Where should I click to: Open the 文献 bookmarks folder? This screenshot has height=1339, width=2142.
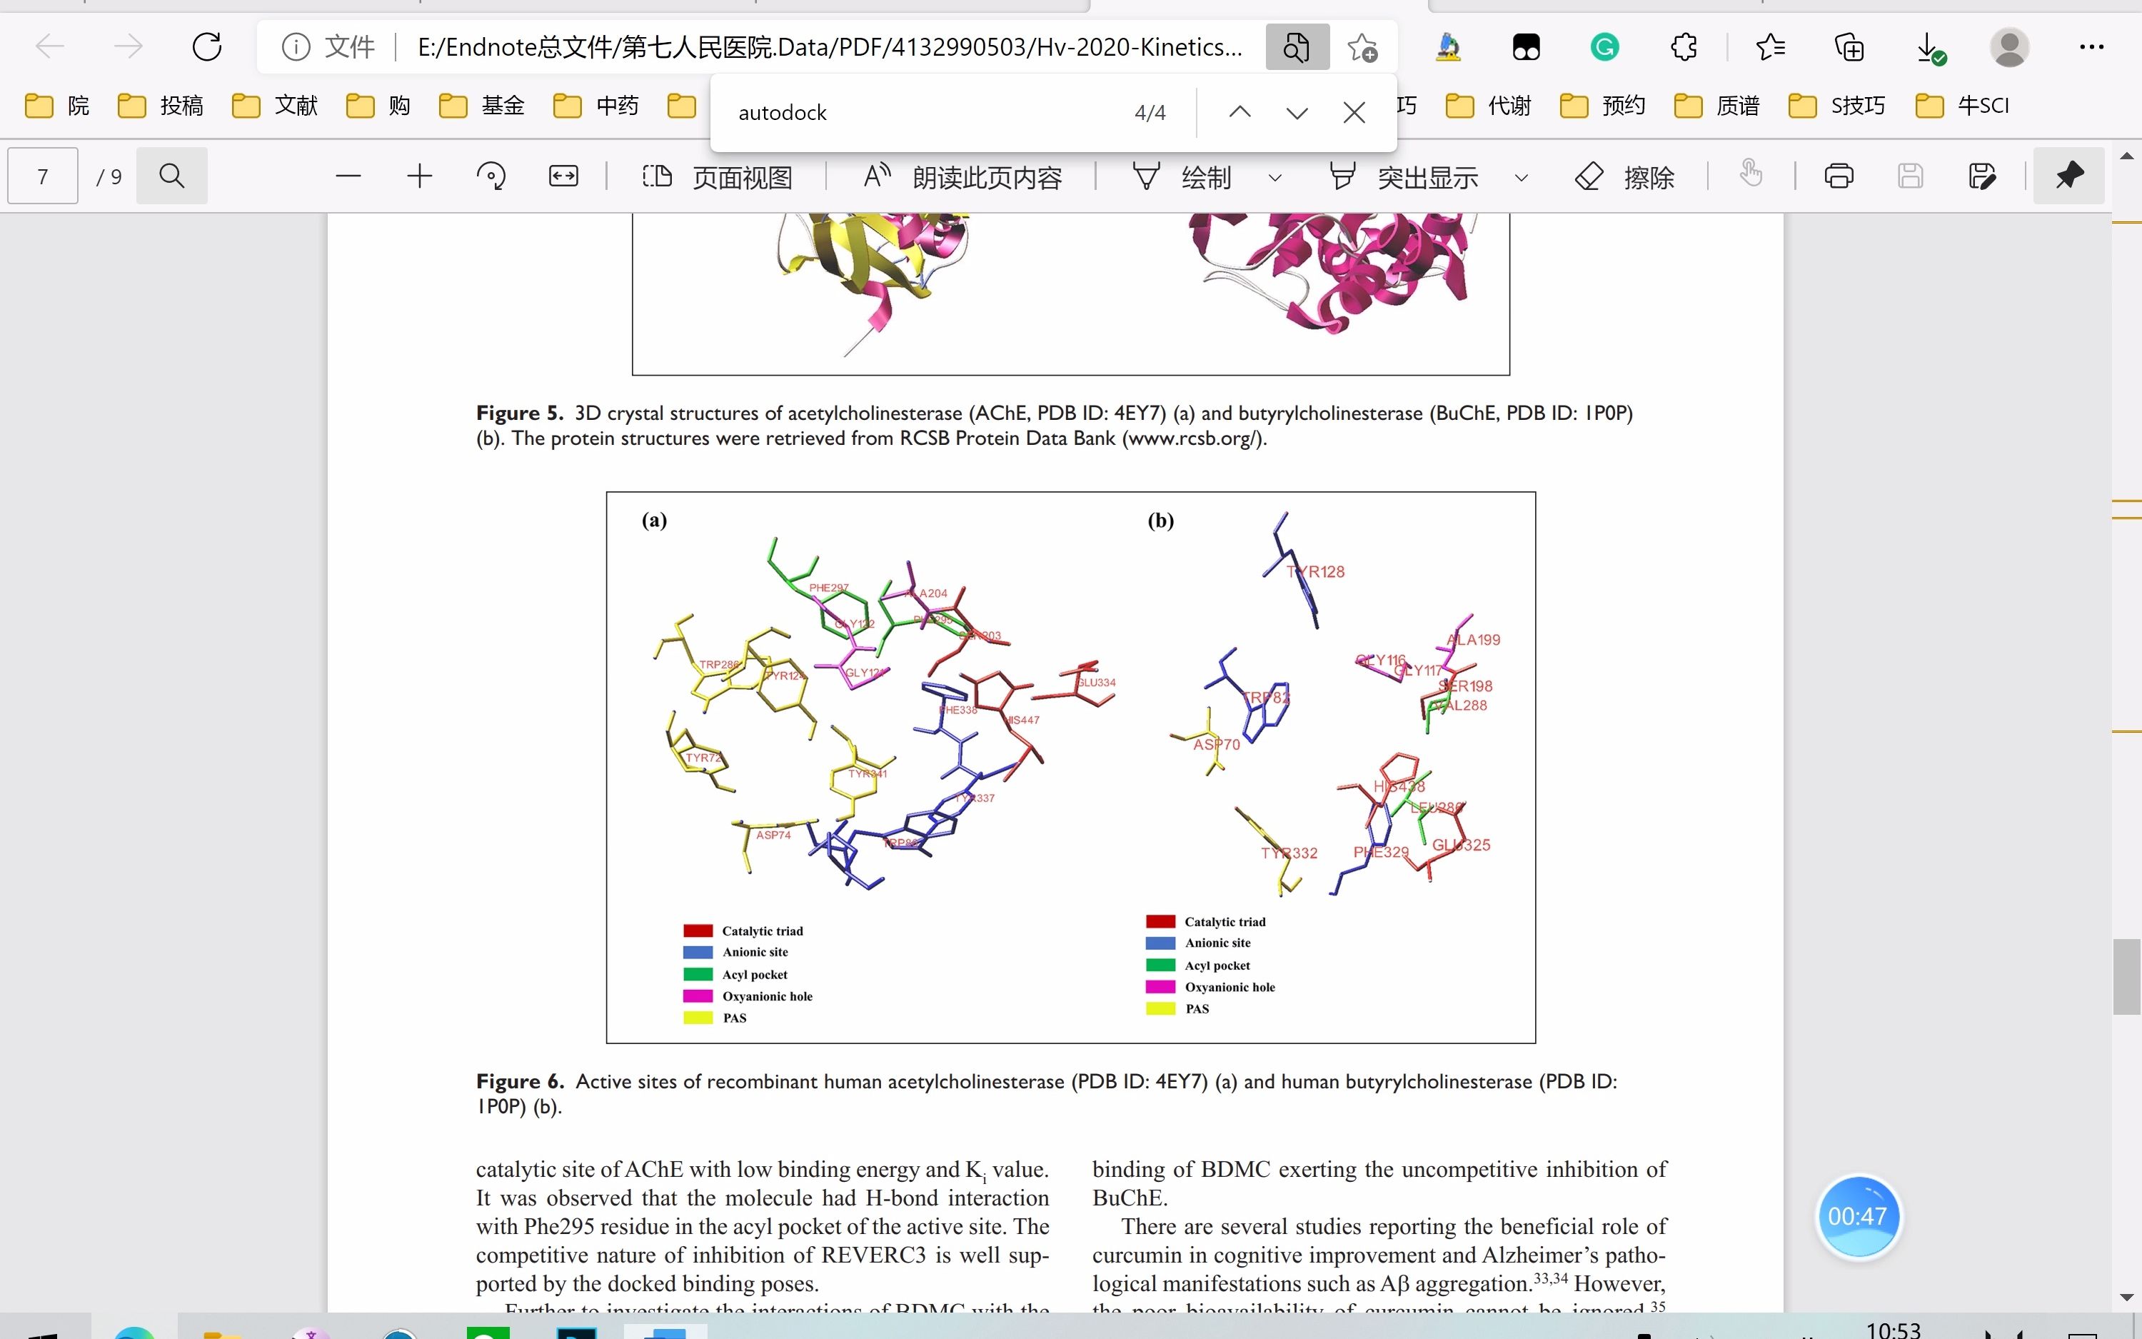(x=276, y=106)
